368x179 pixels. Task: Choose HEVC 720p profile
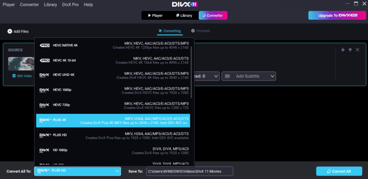tap(113, 106)
